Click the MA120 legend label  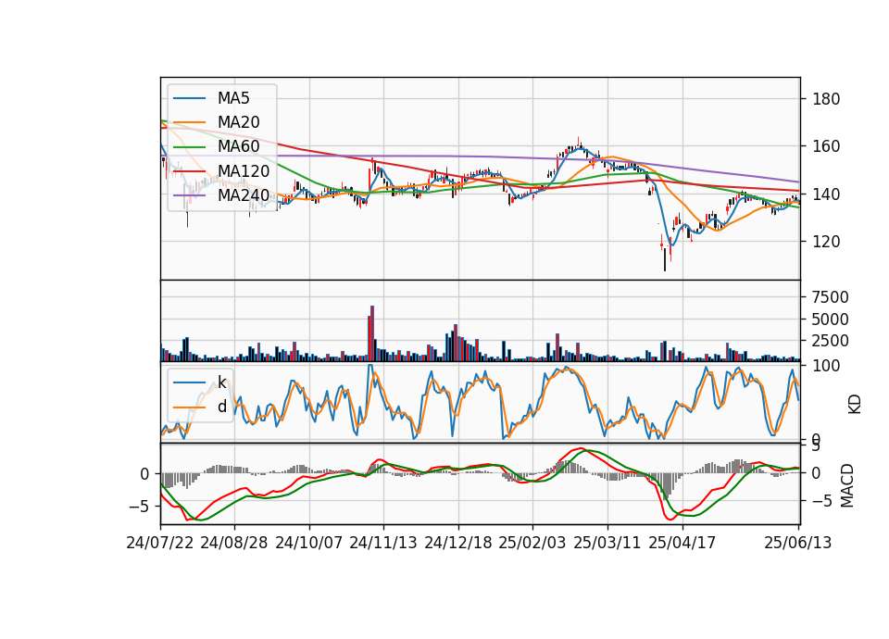coord(244,170)
